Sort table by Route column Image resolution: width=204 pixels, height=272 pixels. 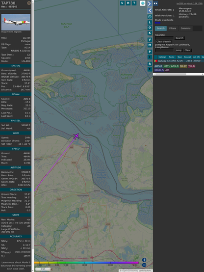coord(172,57)
